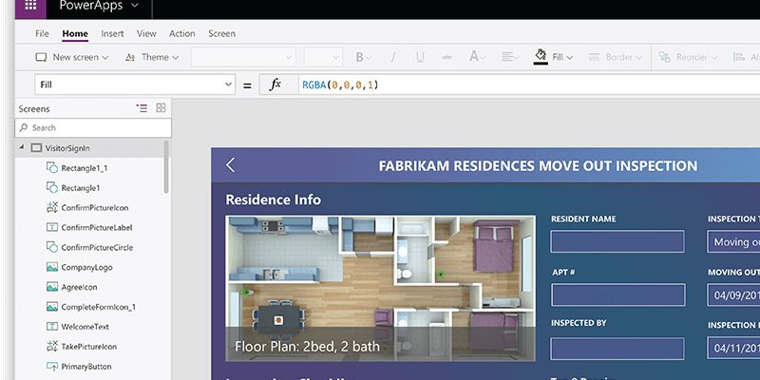Switch to tree view in Screens panel

tap(142, 108)
